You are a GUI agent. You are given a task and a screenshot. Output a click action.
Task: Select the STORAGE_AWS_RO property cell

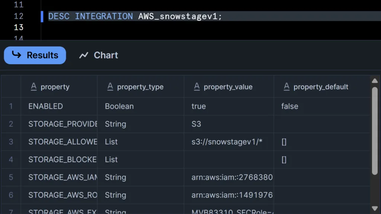click(x=59, y=195)
